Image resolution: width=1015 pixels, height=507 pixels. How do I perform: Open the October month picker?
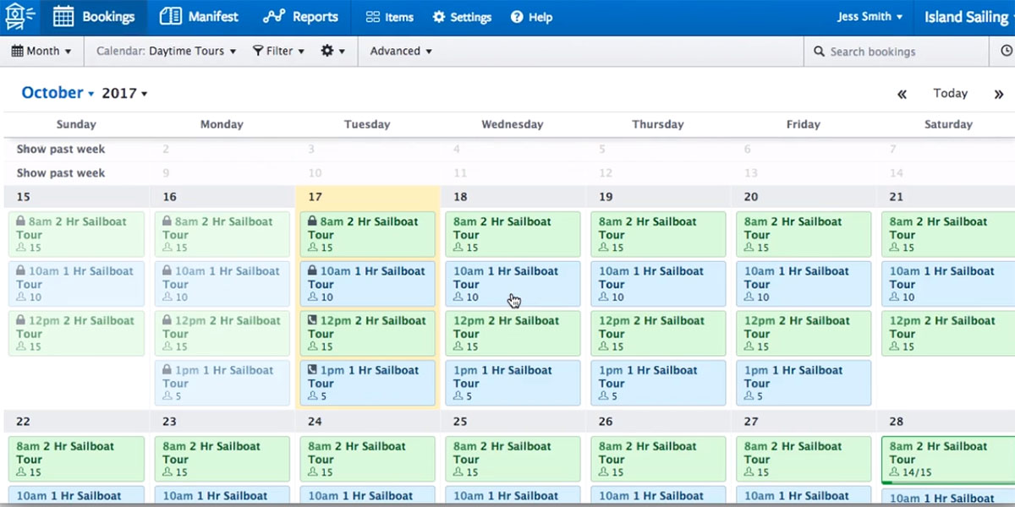(58, 93)
